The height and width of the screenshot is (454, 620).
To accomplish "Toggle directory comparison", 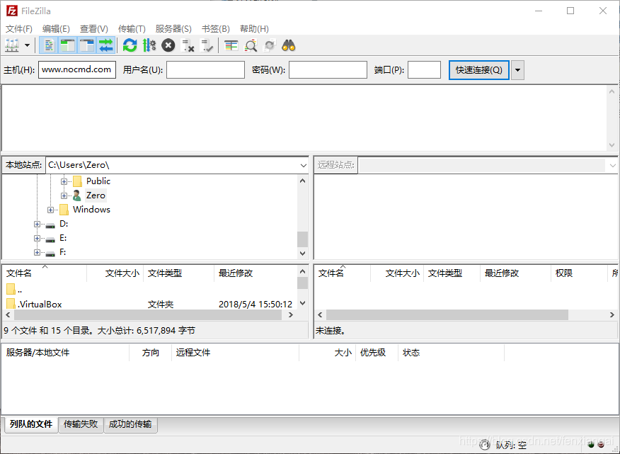I will pos(251,45).
